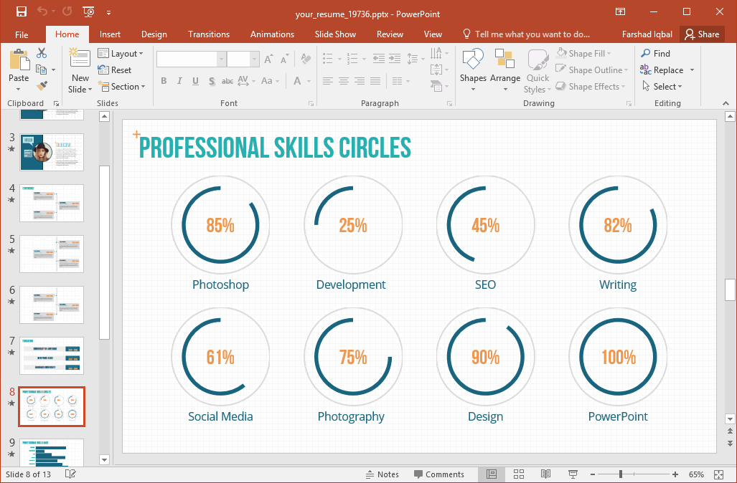737x483 pixels.
Task: Start presentation from beginning icon
Action: click(x=88, y=11)
